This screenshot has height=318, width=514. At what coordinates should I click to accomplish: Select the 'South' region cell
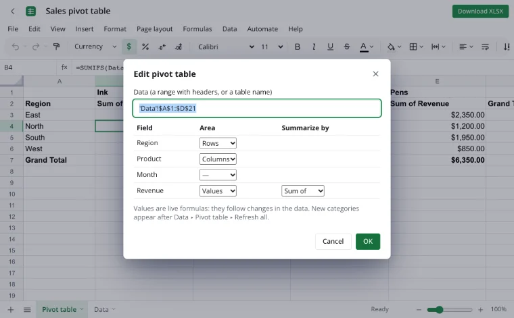click(x=60, y=138)
